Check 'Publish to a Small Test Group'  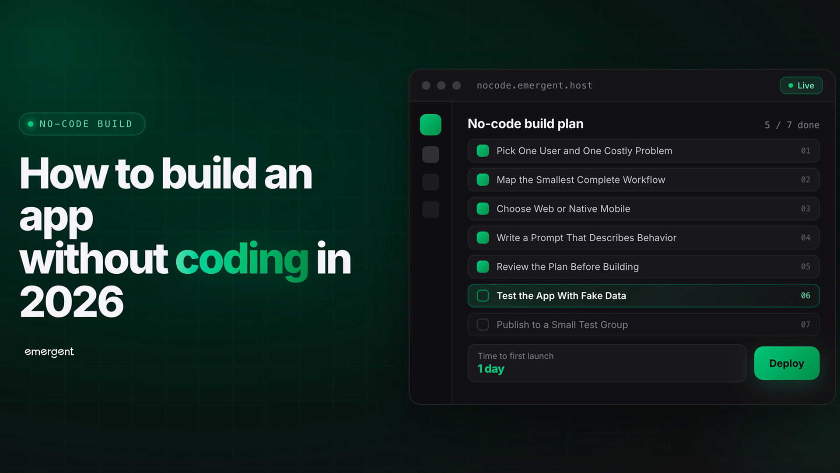483,325
